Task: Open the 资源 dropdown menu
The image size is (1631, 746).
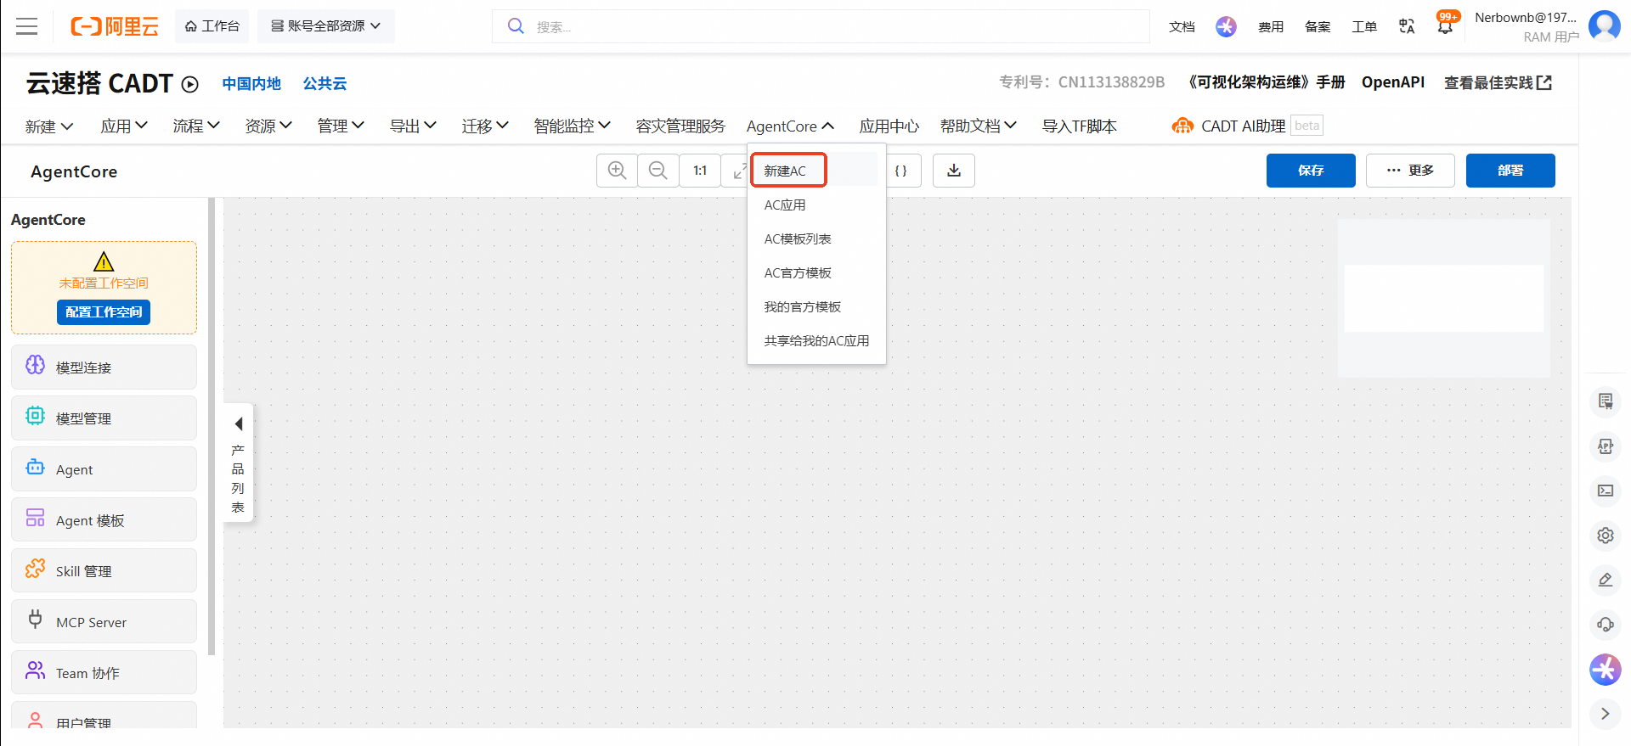Action: tap(268, 126)
